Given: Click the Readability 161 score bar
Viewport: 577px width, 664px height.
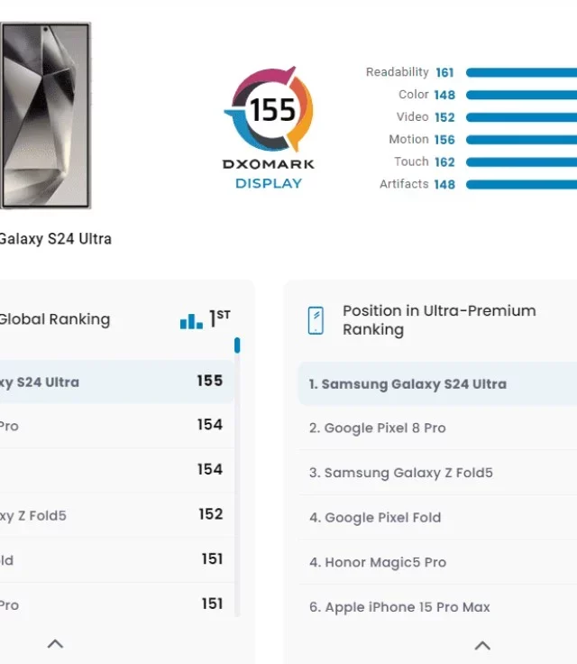Looking at the screenshot, I should point(521,73).
